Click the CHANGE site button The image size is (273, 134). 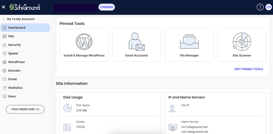point(107,7)
